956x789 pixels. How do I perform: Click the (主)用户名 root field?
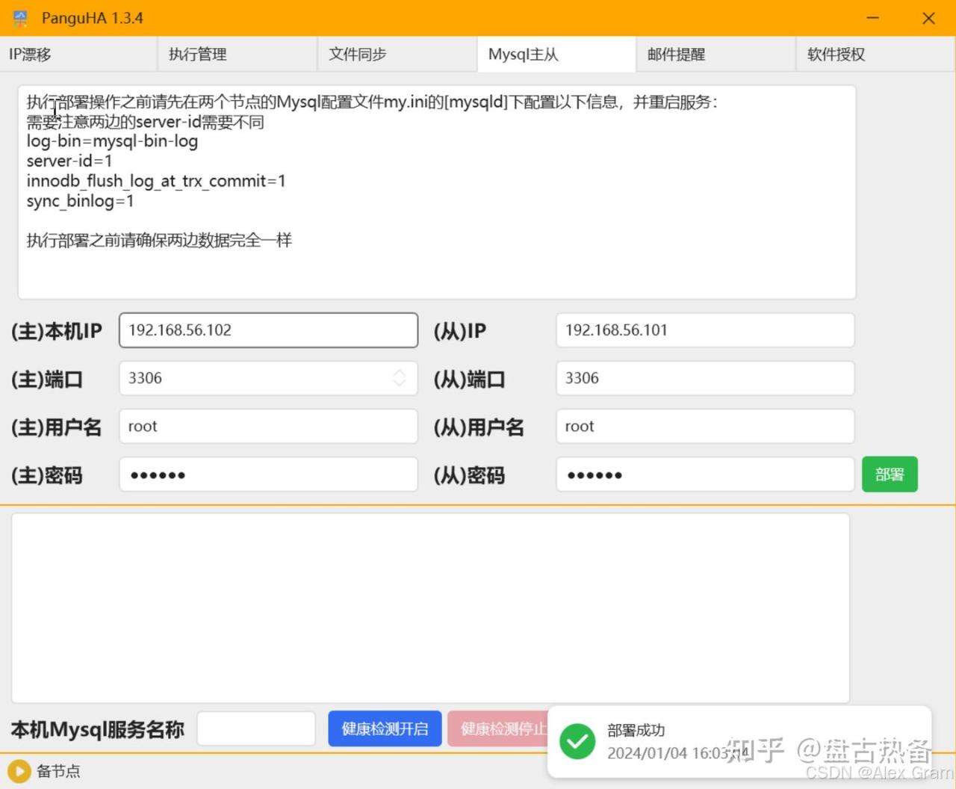click(268, 427)
